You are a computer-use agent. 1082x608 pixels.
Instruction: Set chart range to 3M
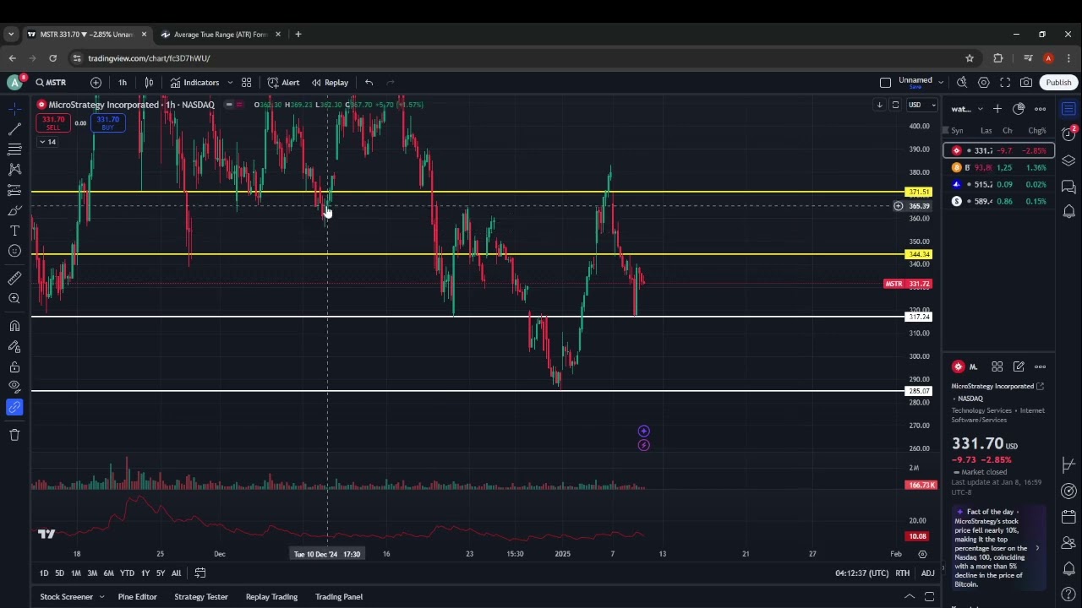pos(92,573)
